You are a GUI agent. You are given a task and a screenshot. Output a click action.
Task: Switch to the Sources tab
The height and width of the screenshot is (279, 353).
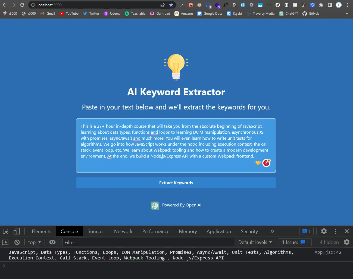point(96,231)
